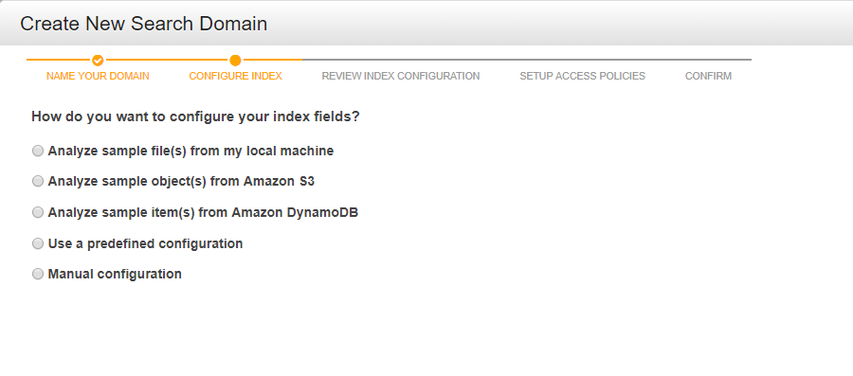Open the Configure Index step label
The width and height of the screenshot is (853, 376).
click(236, 76)
